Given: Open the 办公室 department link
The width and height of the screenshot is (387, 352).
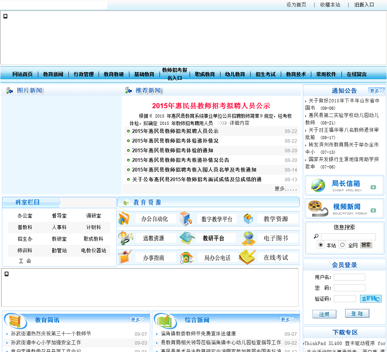Looking at the screenshot, I should click(x=25, y=216).
